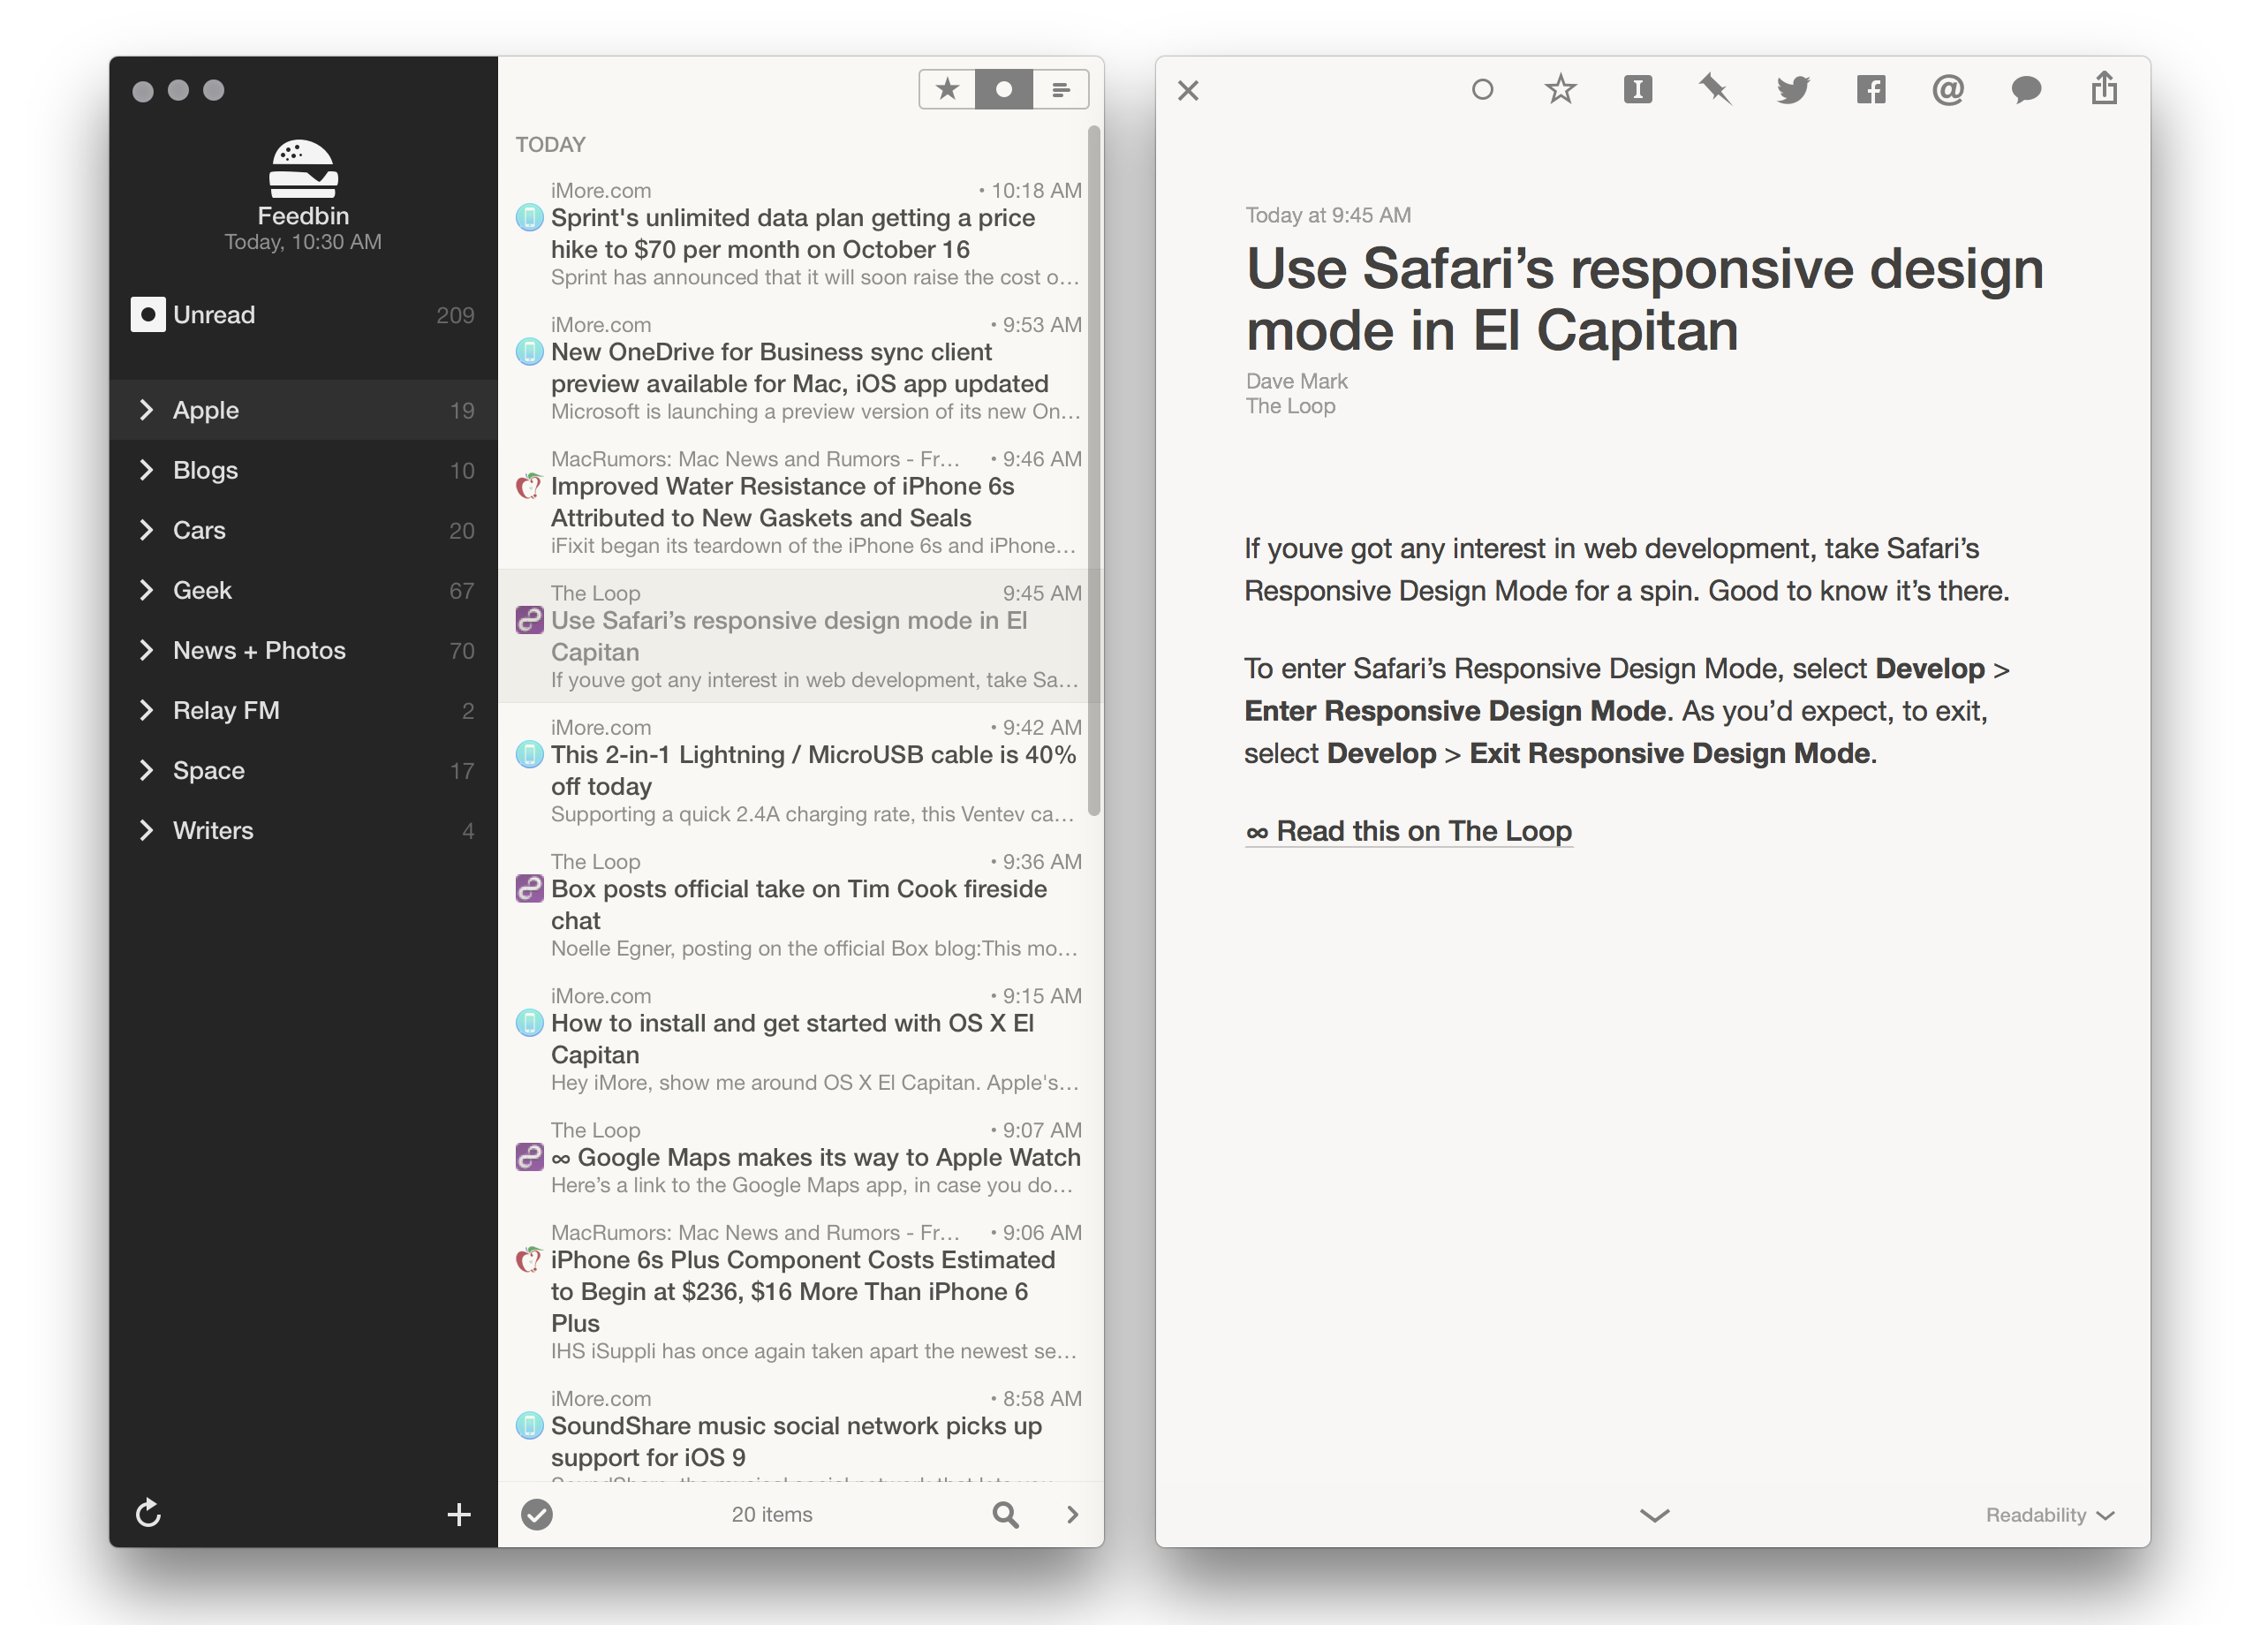2268x1625 pixels.
Task: Expand the Space folder
Action: pyautogui.click(x=146, y=770)
